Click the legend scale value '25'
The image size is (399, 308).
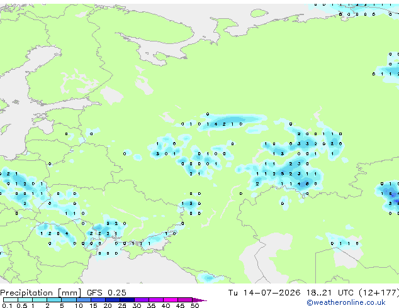click(122, 305)
